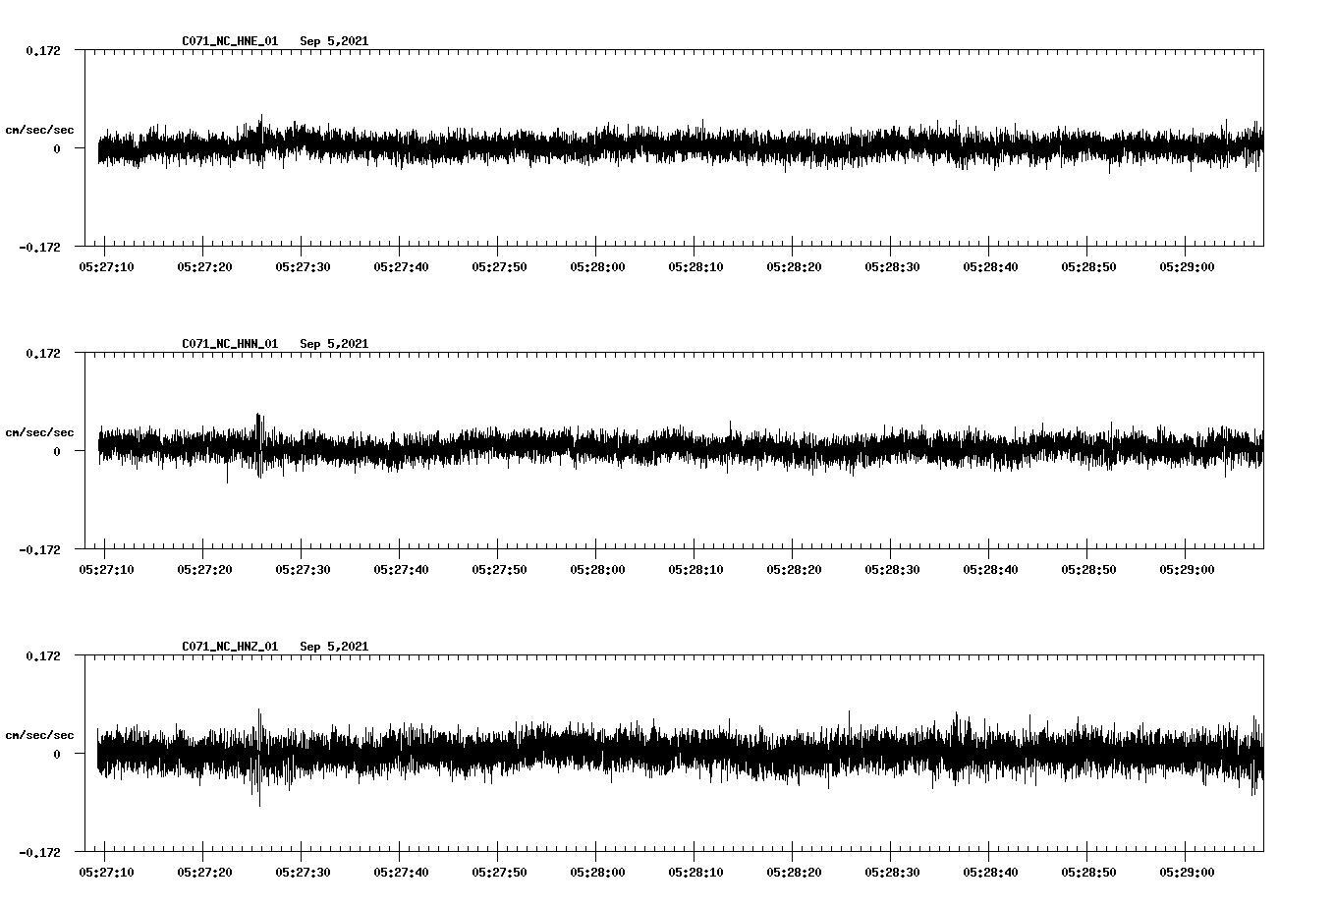The image size is (1334, 908).
Task: Click the tallest spike near 05:27:26 on HNZ trace
Action: pyautogui.click(x=259, y=757)
